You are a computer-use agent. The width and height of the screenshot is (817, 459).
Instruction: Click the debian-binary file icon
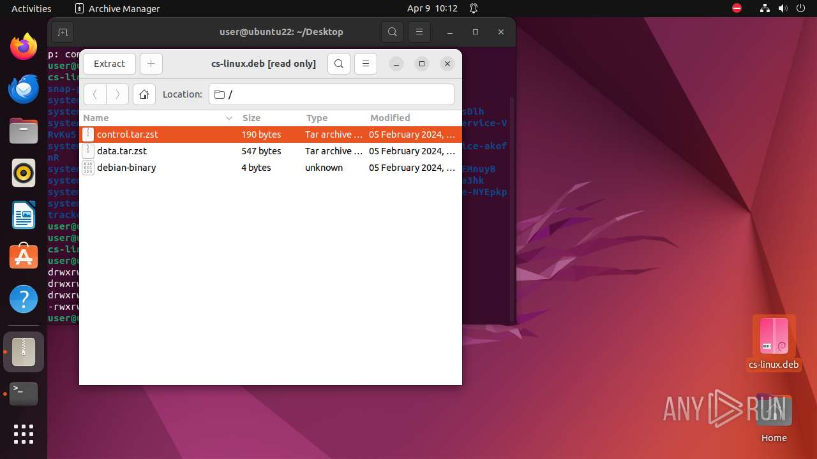point(88,168)
